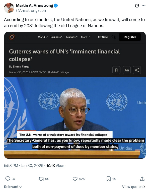Screen dimensions: 150x191
Task: Click the Register button in article header
Action: [130, 37]
